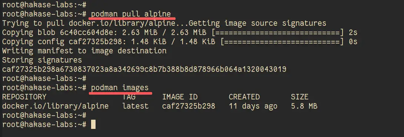
Task: Click the '5.8 MB' size value
Action: [x=304, y=106]
